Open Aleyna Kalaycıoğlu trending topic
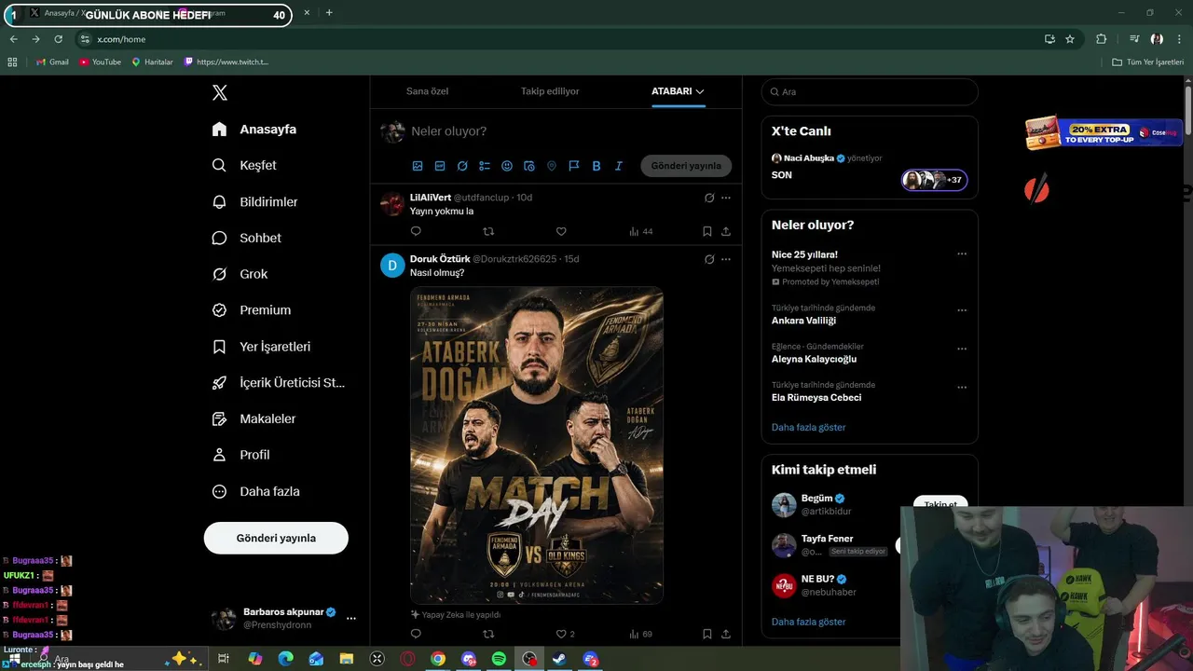Viewport: 1193px width, 671px height. (814, 359)
